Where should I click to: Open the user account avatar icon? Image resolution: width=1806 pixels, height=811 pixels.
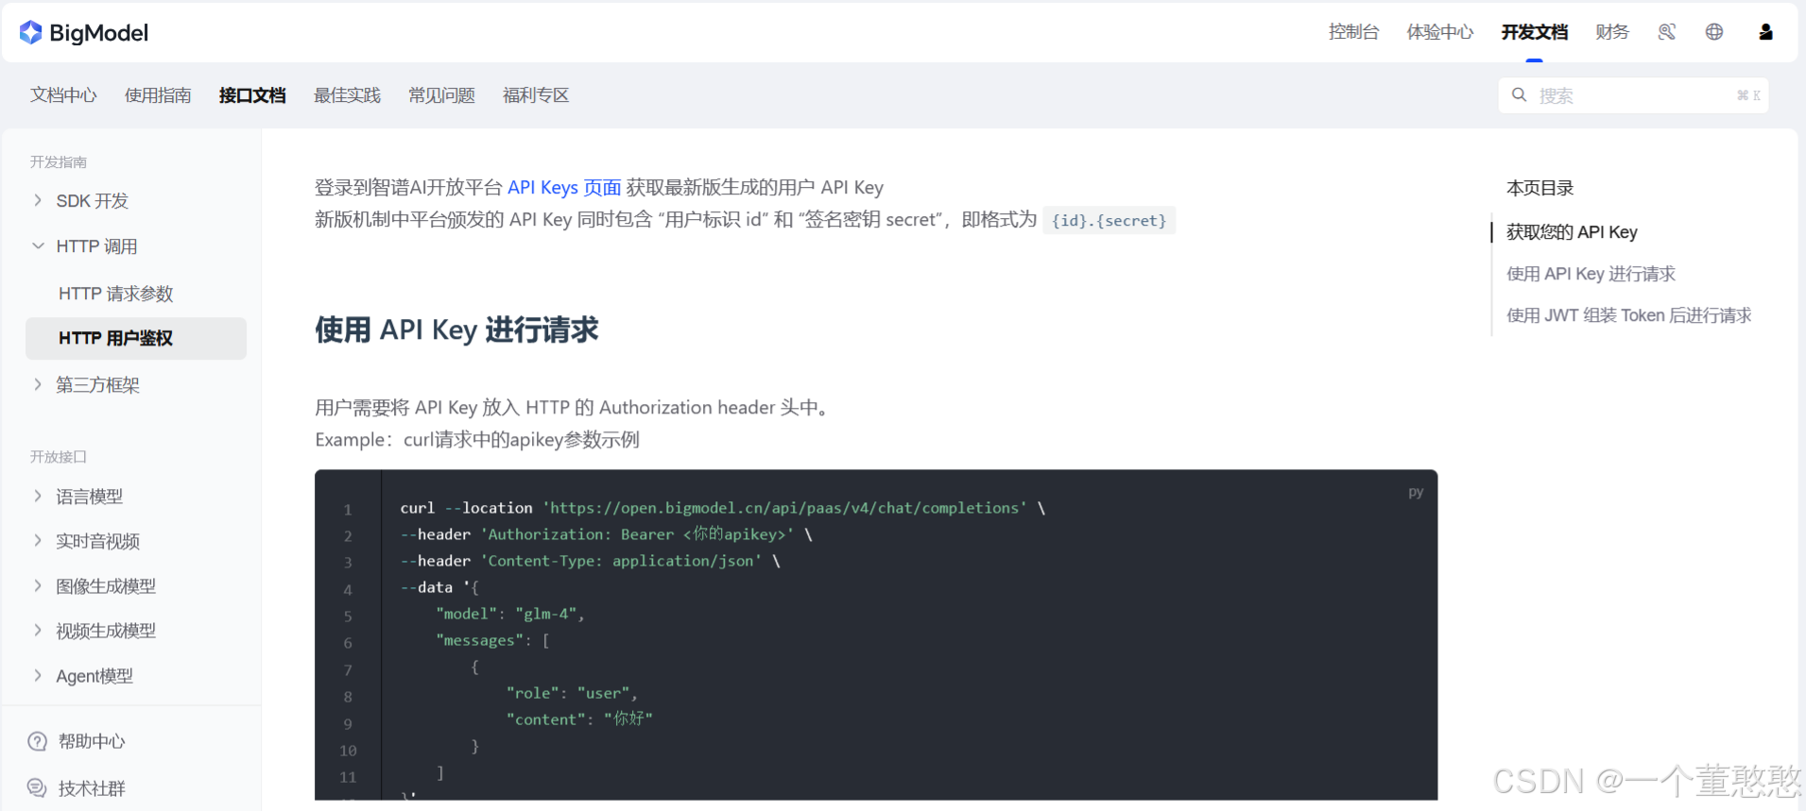[1765, 32]
